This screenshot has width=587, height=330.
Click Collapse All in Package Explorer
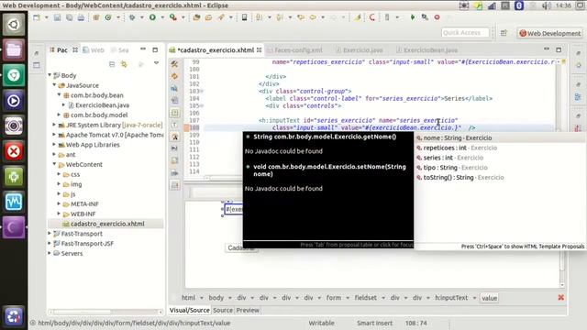point(112,64)
